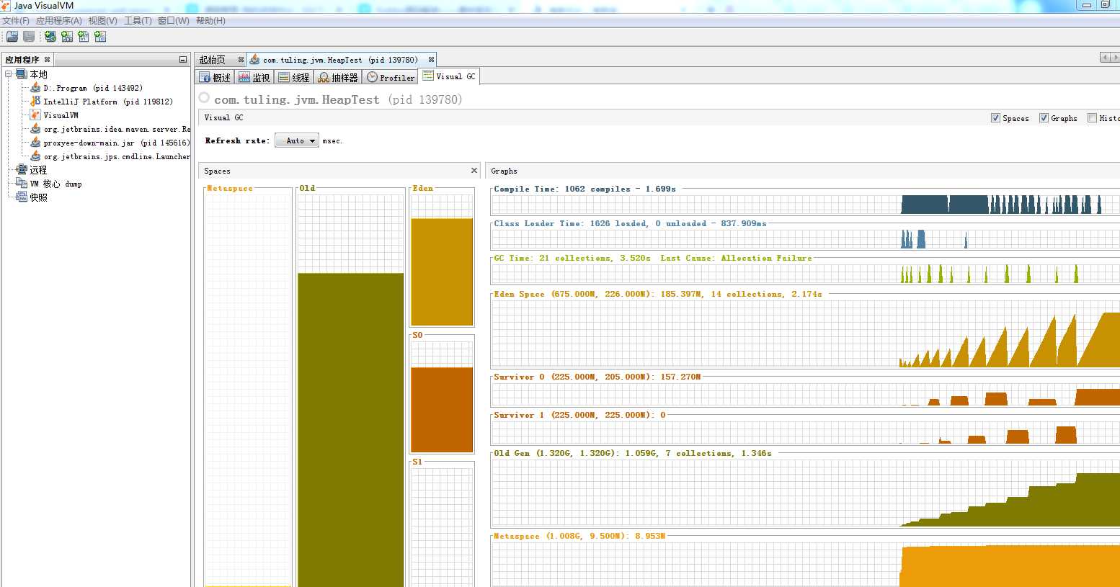
Task: Switch to the 抽样器 sampler tab
Action: (x=338, y=77)
